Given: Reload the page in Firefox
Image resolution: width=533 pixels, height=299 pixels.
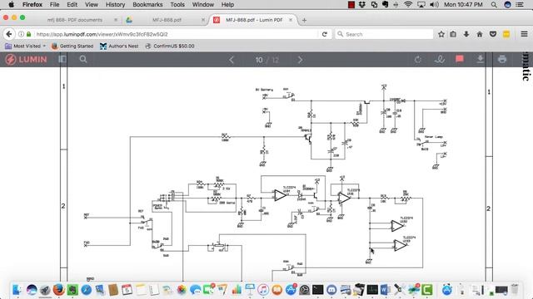Looking at the screenshot, I should pos(325,34).
